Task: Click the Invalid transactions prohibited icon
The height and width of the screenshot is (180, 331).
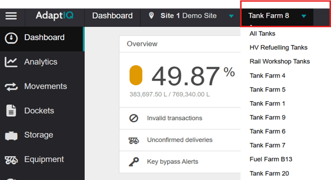Action: point(133,118)
